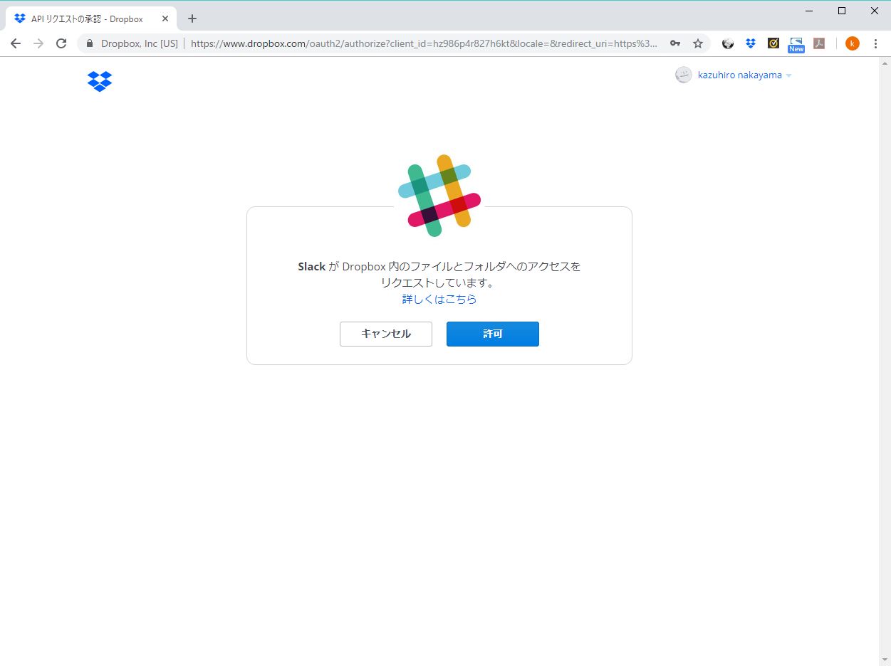Click the browser forward arrow
Screen dimensions: 891x666
tap(38, 43)
